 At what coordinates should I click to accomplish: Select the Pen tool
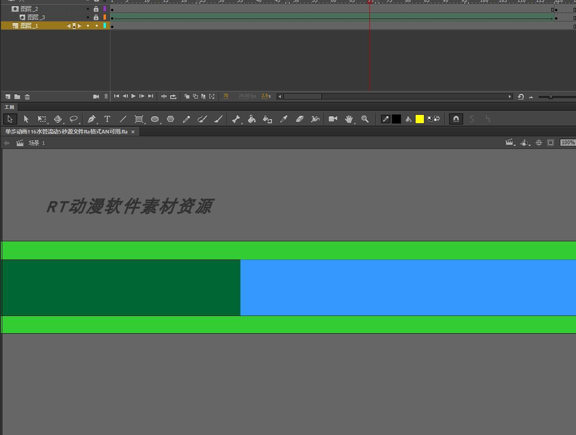coord(91,119)
